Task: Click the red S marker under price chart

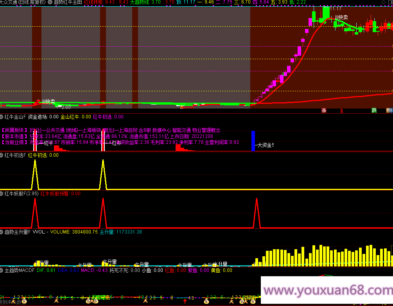Action: (x=342, y=110)
